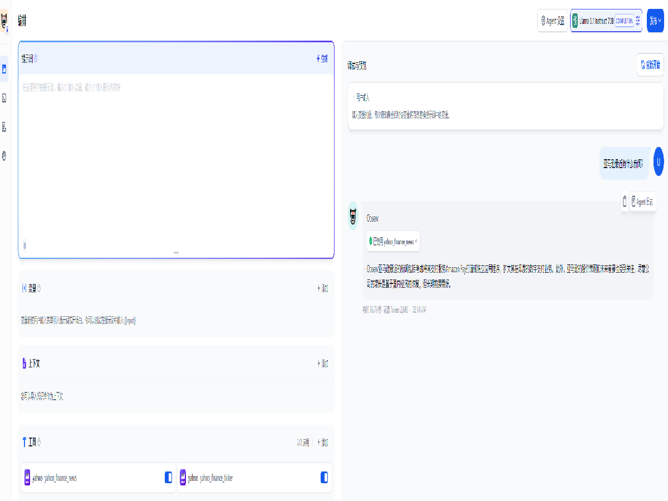Open the 发布 publish dropdown

[655, 21]
